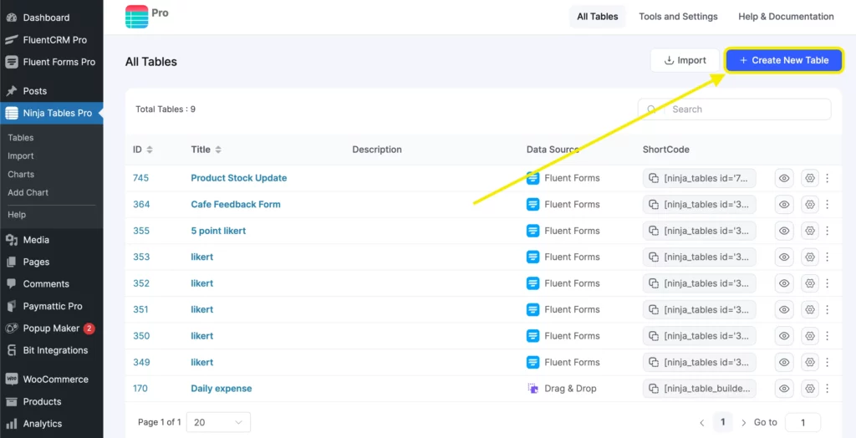
Task: Open settings gear for Cafe Feedback Form
Action: [808, 204]
